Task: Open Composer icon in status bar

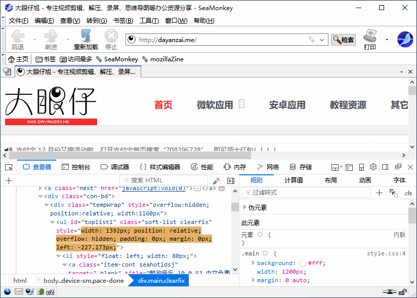Action: [x=29, y=292]
